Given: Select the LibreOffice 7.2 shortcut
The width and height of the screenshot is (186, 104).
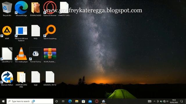Looking at the screenshot, I should point(7,55).
